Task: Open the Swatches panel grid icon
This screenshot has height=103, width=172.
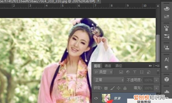Action: [167, 17]
